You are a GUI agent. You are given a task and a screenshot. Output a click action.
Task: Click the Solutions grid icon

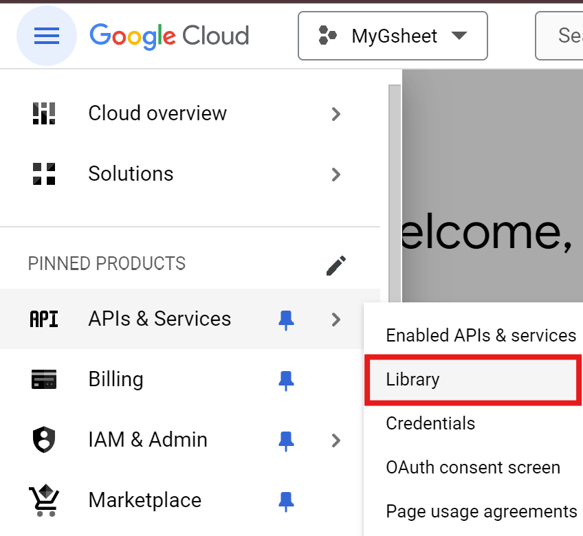click(44, 174)
